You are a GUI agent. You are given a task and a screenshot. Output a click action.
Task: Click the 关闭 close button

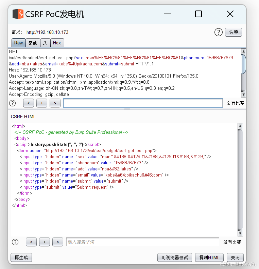click(x=235, y=257)
